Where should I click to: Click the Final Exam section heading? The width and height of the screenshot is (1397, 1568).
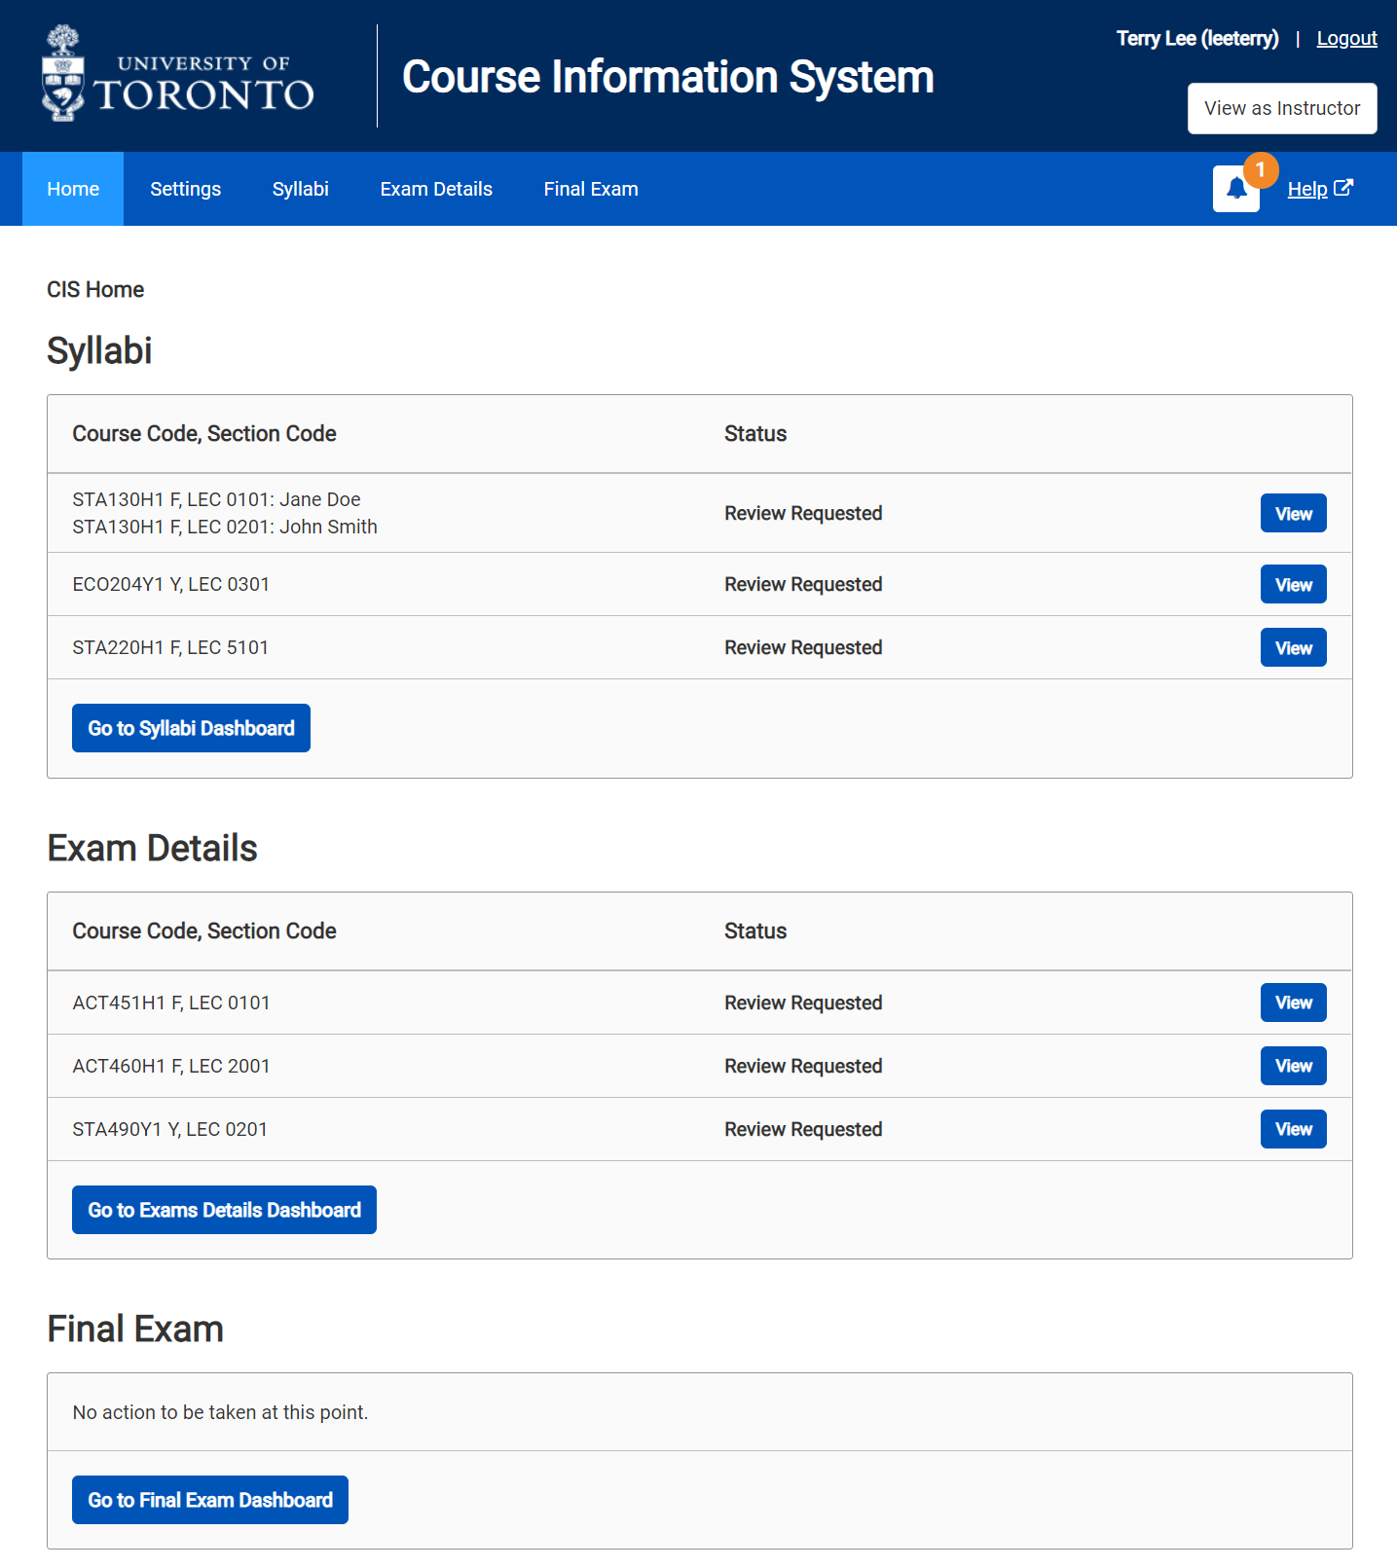click(135, 1329)
